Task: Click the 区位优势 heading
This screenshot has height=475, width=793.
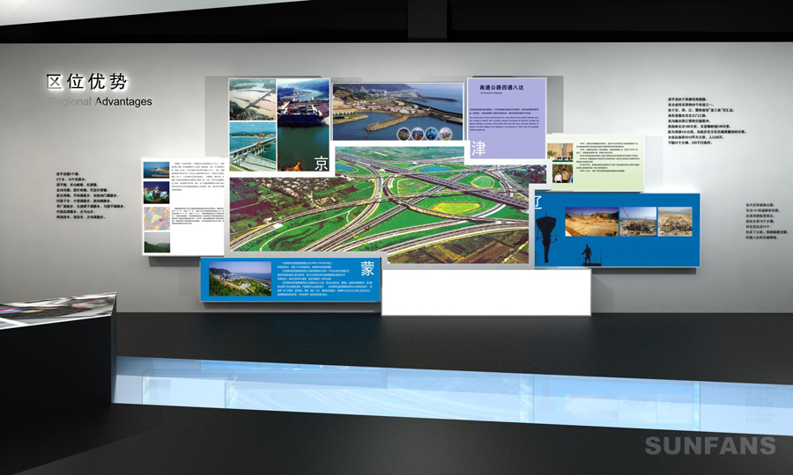Action: [x=87, y=82]
